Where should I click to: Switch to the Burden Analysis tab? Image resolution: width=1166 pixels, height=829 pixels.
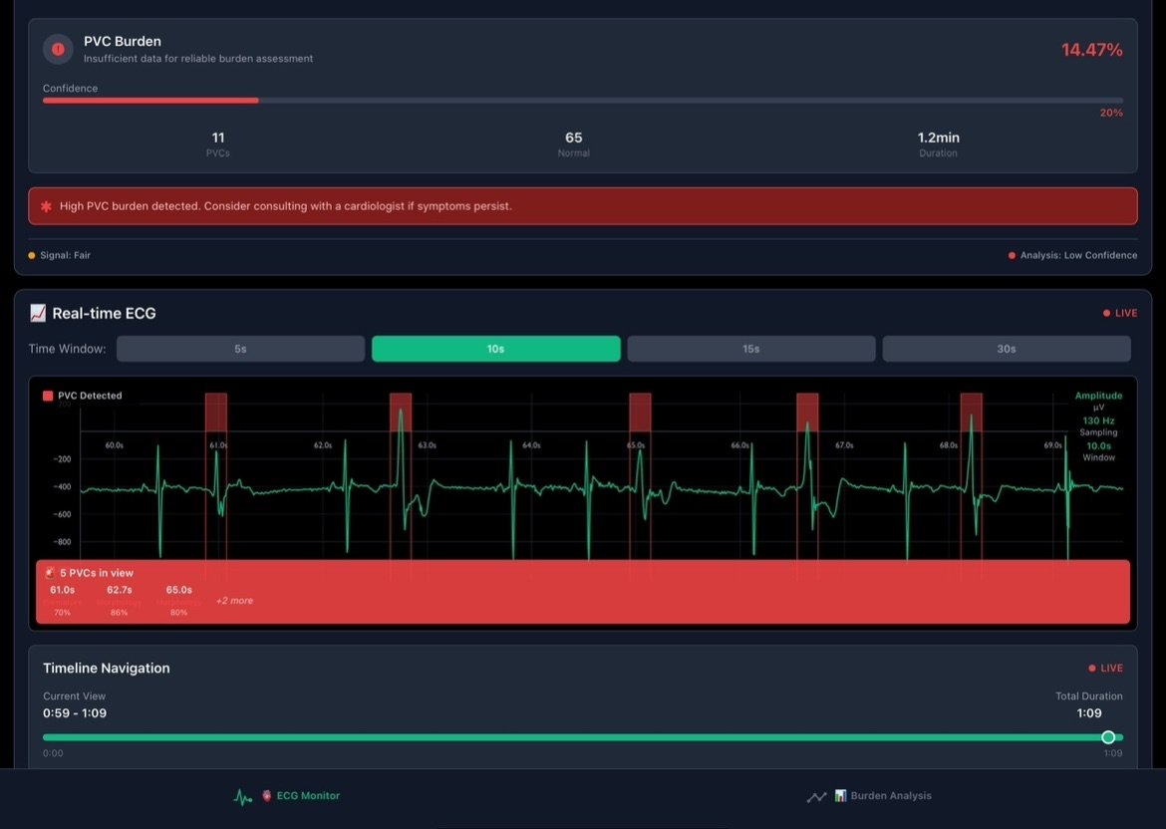coord(881,796)
